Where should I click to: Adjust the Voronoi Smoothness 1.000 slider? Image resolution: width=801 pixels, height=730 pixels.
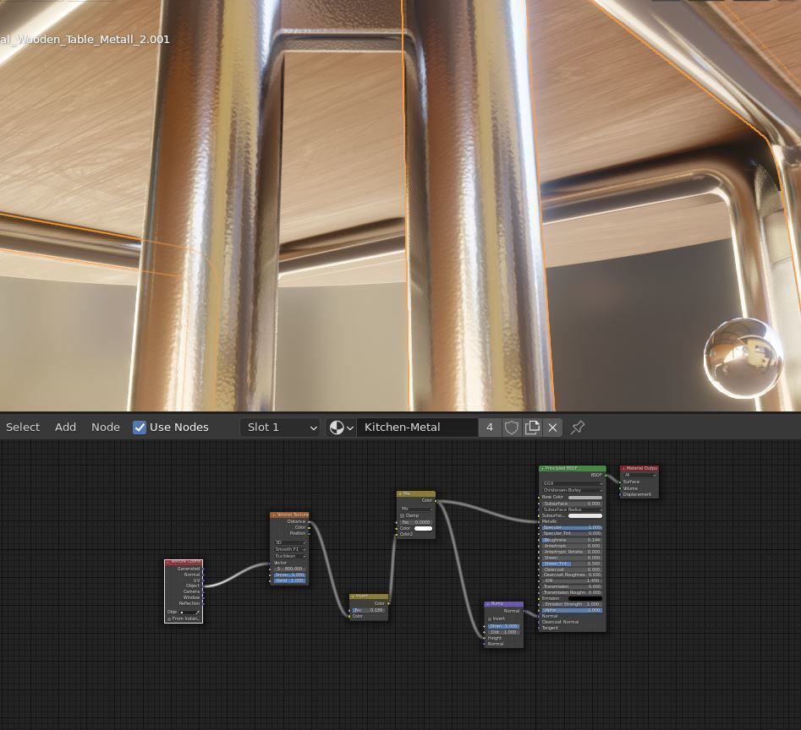pos(290,575)
